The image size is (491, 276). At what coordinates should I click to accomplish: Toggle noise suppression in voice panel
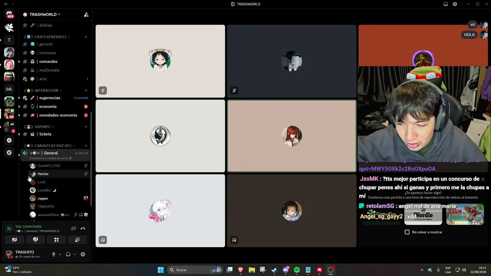[74, 228]
